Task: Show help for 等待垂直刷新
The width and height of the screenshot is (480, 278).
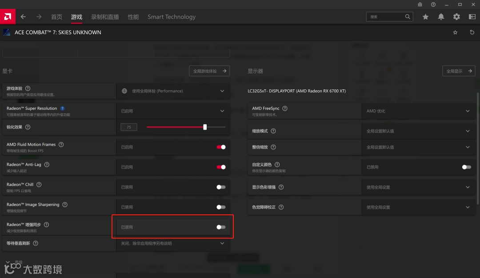Action: coord(36,243)
